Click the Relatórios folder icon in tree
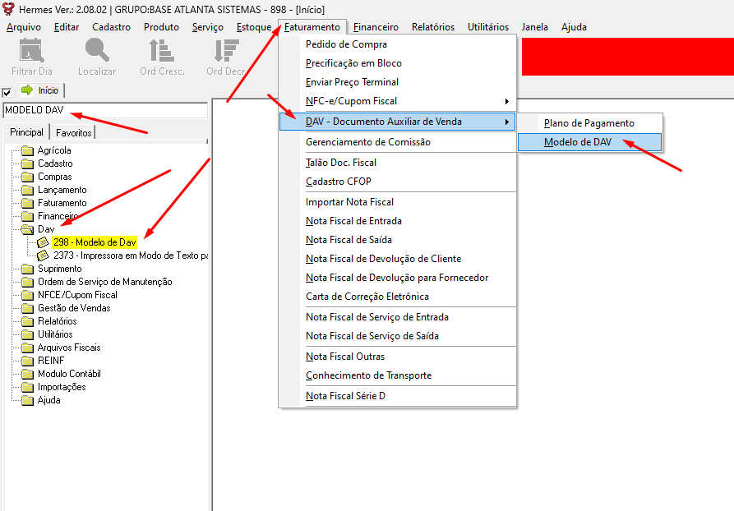Image resolution: width=734 pixels, height=511 pixels. 28,321
